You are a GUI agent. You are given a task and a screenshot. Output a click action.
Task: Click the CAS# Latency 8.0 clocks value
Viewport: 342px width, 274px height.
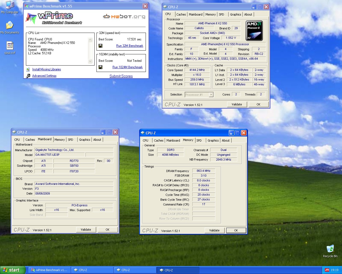(x=204, y=181)
